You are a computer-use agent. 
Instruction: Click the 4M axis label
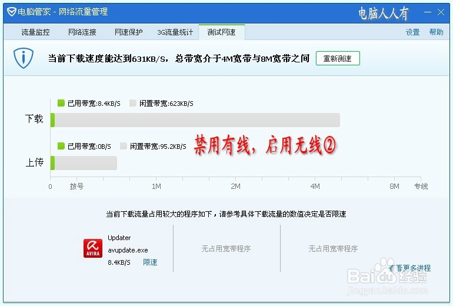(315, 187)
